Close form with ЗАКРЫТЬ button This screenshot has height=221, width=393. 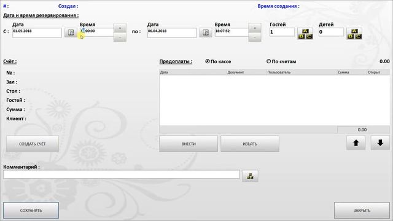coord(362,210)
